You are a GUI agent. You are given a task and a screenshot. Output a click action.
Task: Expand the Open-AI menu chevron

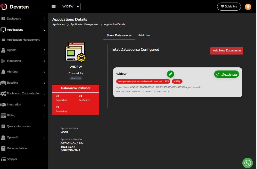click(x=45, y=138)
